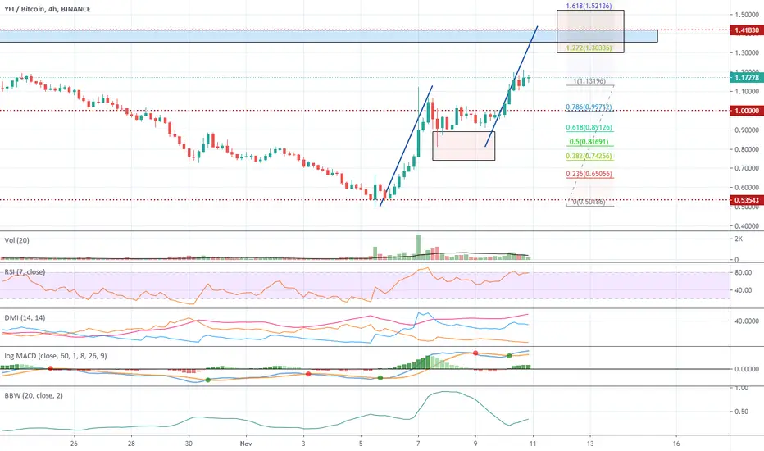Viewport: 764px width, 451px height.
Task: Click the green MACD crossover dot near 30
Action: click(208, 380)
